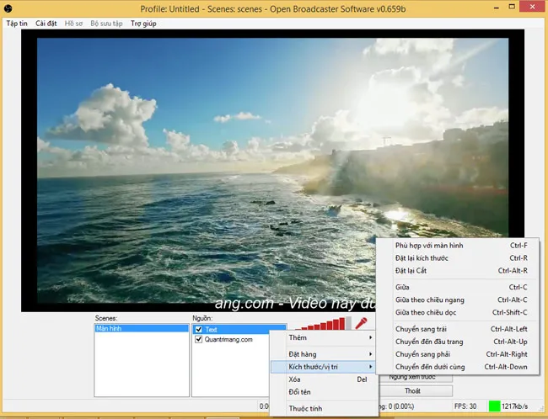
Task: Click the Thoát button
Action: tap(412, 391)
